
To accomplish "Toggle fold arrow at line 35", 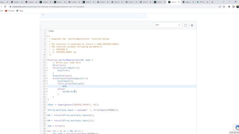I will point(47,121).
